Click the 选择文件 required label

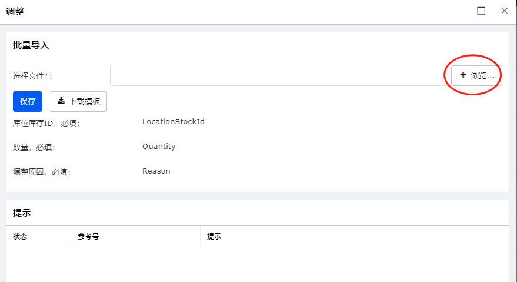[x=32, y=76]
